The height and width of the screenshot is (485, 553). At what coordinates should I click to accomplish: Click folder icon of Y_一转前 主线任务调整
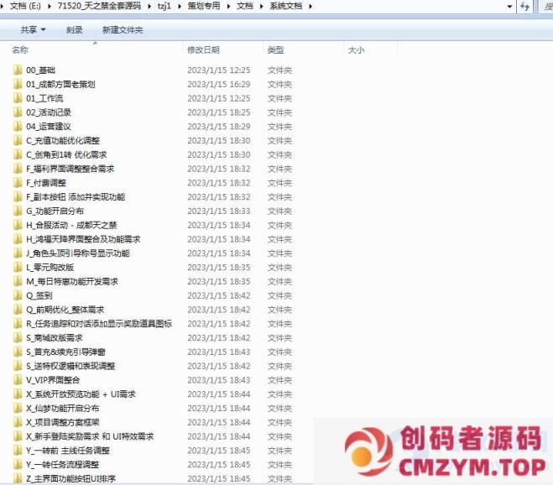18,451
